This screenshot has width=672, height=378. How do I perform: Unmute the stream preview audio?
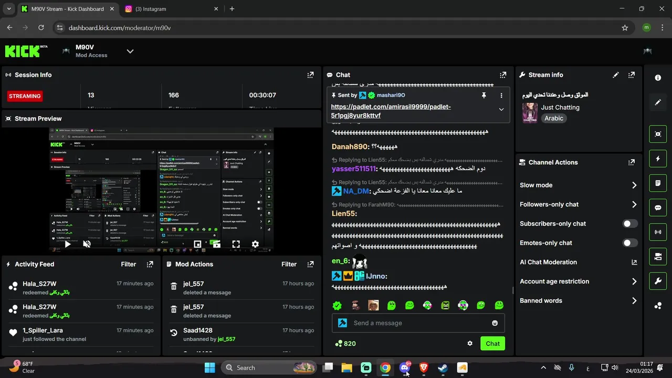[x=87, y=244]
